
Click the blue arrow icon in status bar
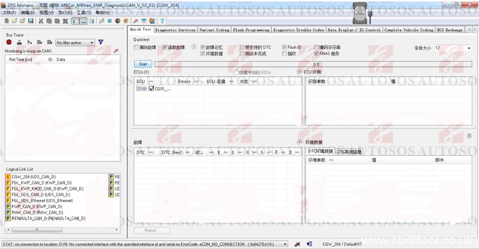309,244
